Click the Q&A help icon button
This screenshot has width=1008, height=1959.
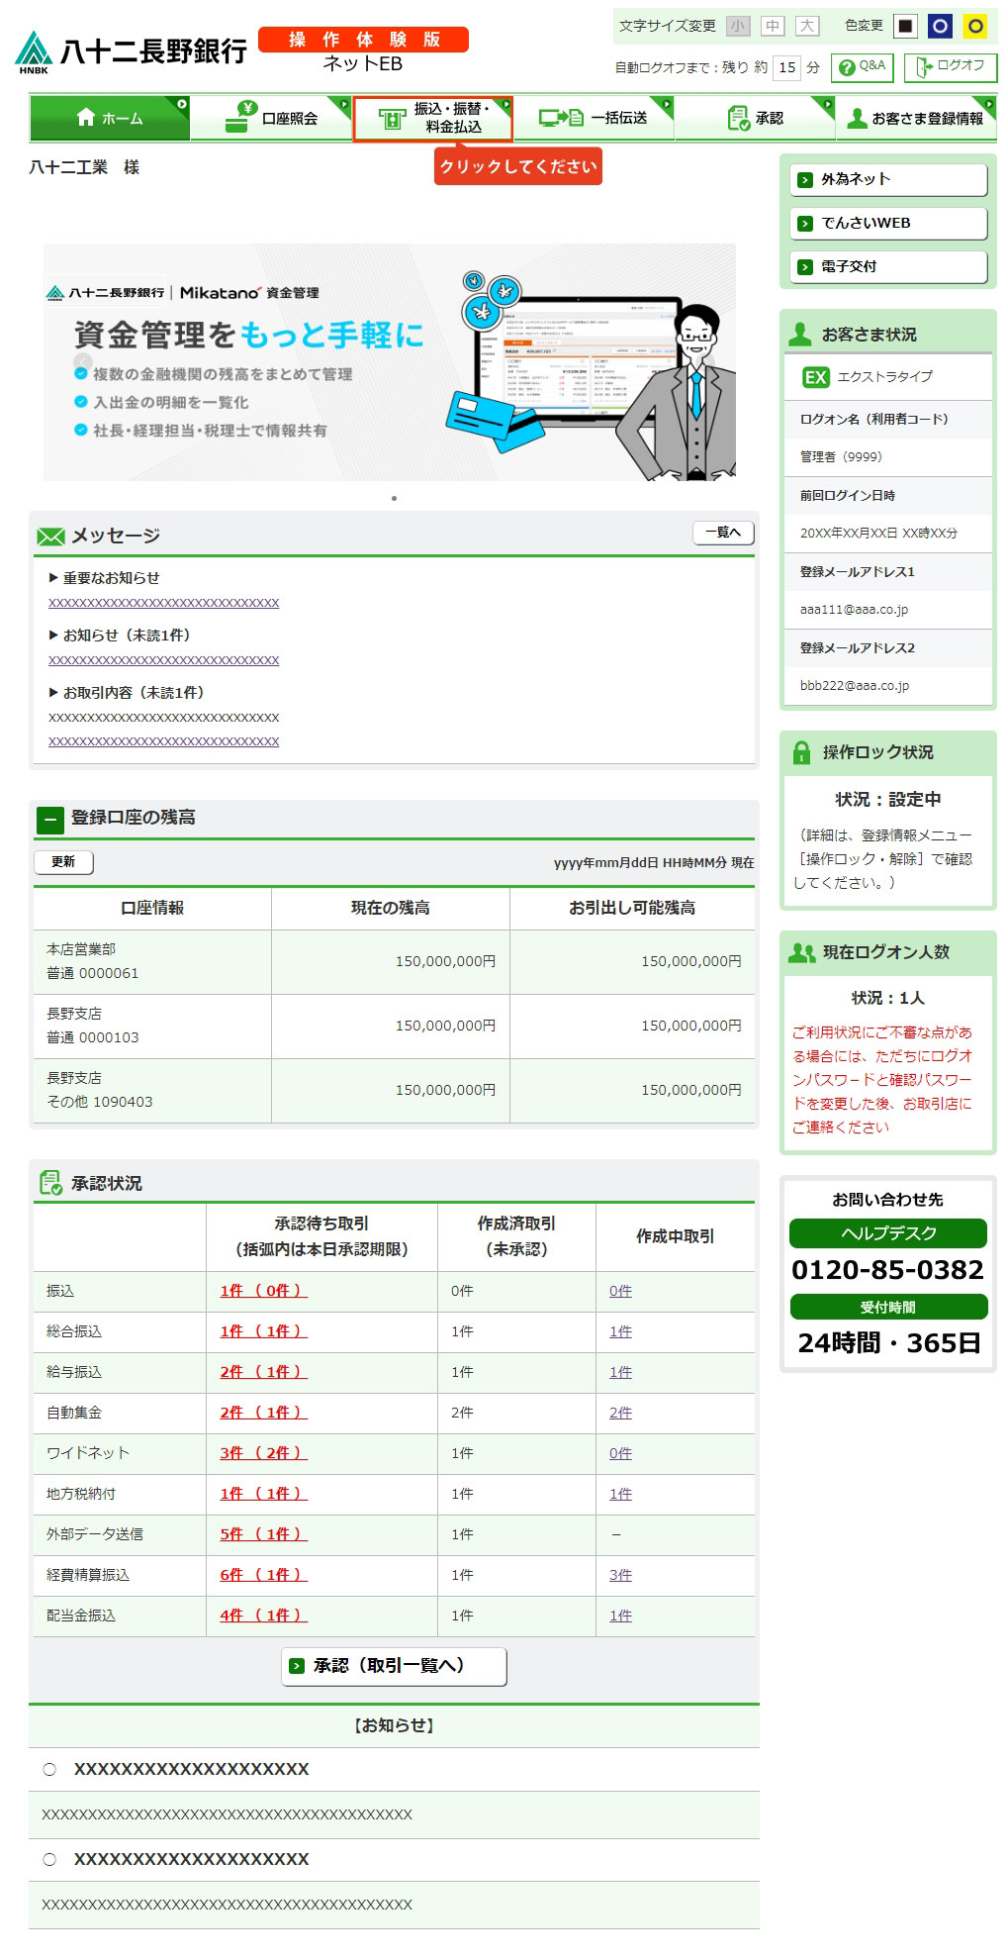[847, 67]
